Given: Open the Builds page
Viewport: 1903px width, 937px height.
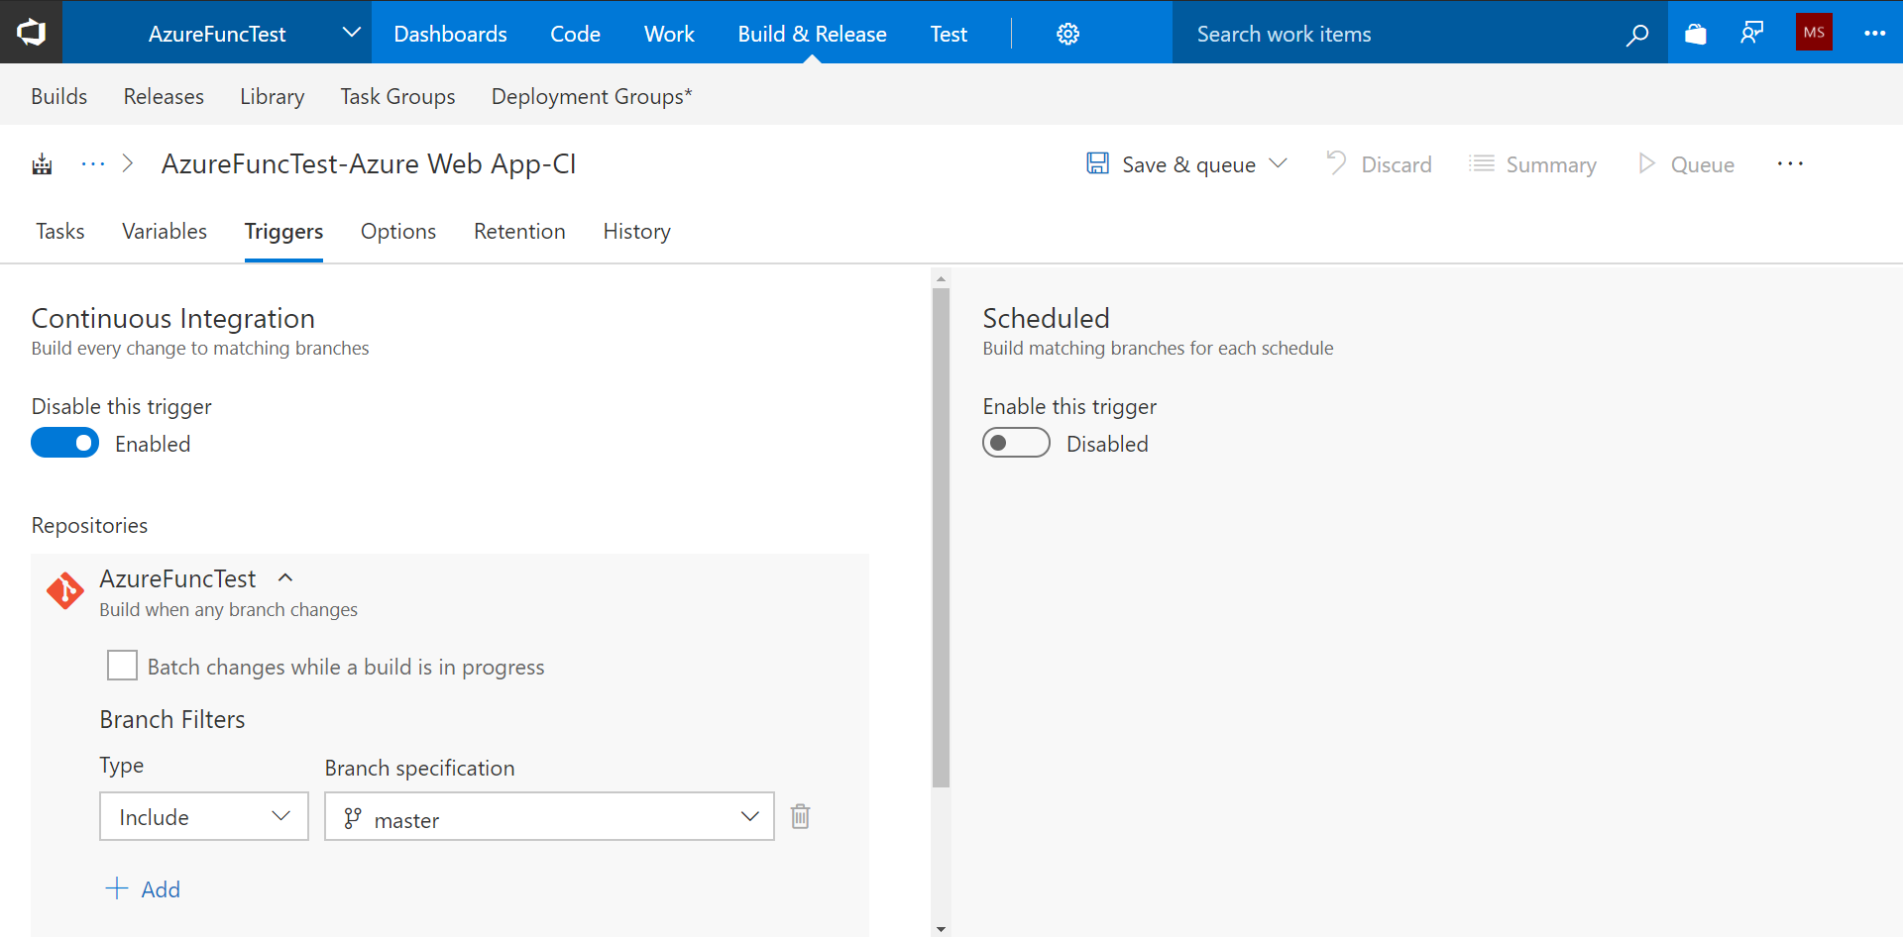Looking at the screenshot, I should (59, 96).
